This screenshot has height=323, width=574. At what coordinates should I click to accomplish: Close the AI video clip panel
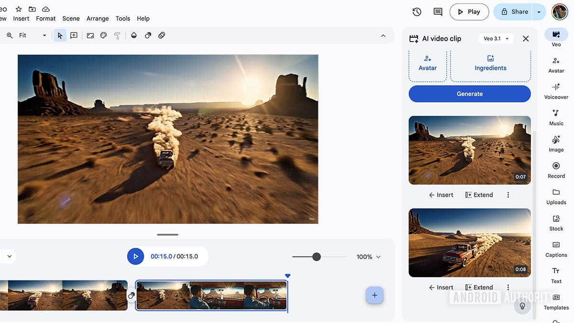[x=526, y=39]
